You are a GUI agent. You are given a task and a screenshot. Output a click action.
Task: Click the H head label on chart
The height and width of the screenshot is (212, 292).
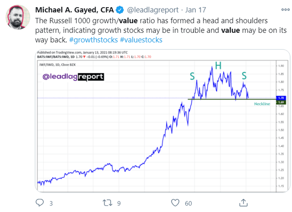pos(218,66)
